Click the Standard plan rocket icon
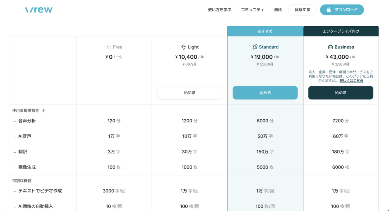389x211 pixels. click(255, 47)
